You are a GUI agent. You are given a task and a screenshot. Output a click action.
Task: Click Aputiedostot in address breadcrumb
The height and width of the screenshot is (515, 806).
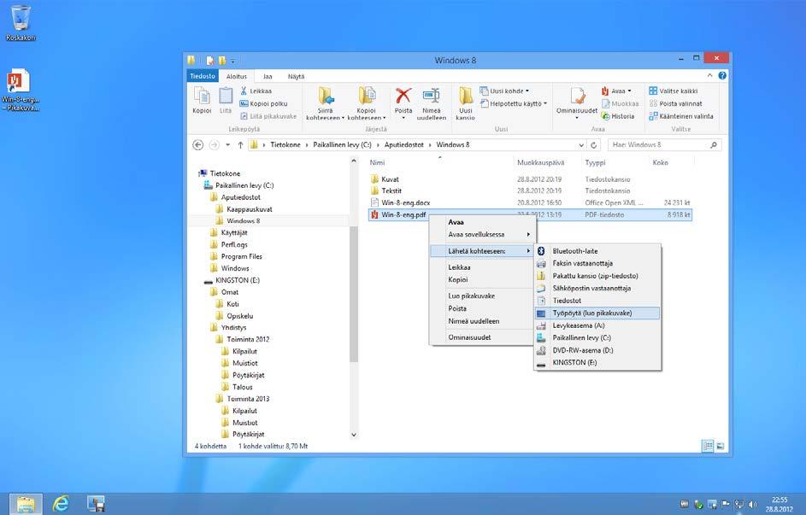coord(404,145)
